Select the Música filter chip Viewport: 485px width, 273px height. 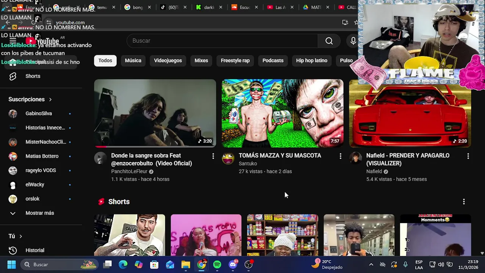[133, 61]
